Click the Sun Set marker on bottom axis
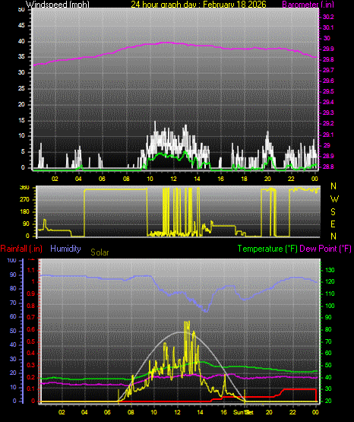 [x=243, y=412]
